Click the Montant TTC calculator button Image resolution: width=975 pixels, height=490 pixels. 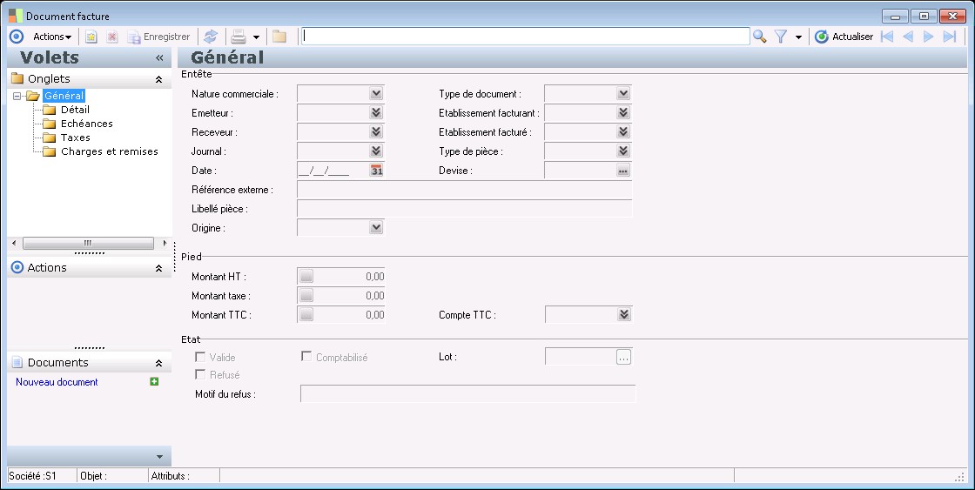(306, 315)
